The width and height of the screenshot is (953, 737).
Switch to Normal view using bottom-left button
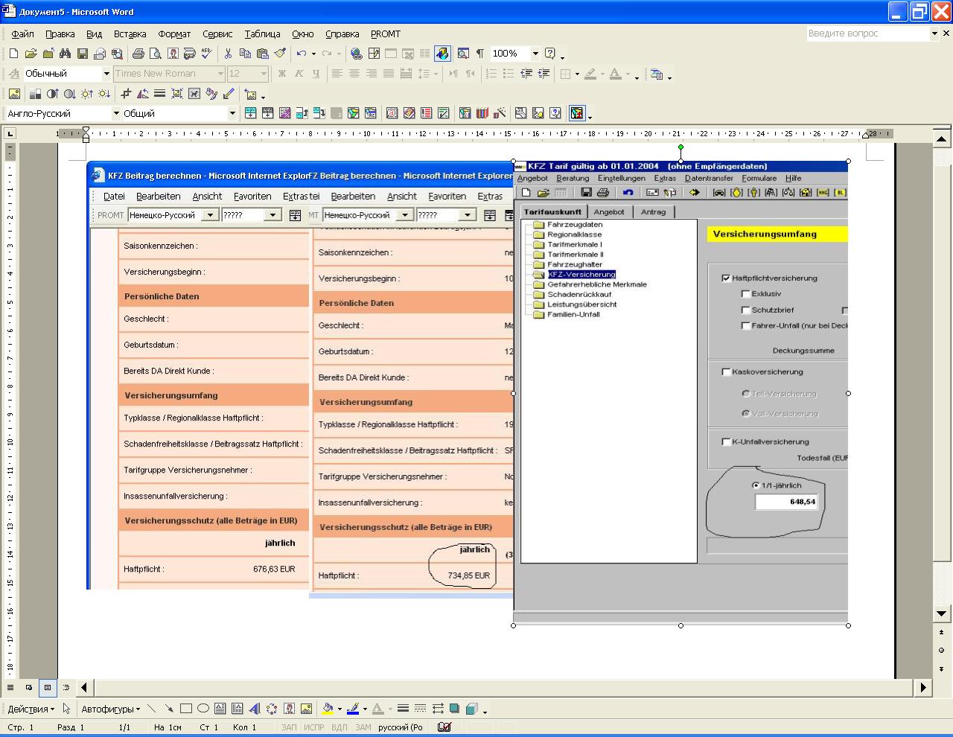pos(10,688)
